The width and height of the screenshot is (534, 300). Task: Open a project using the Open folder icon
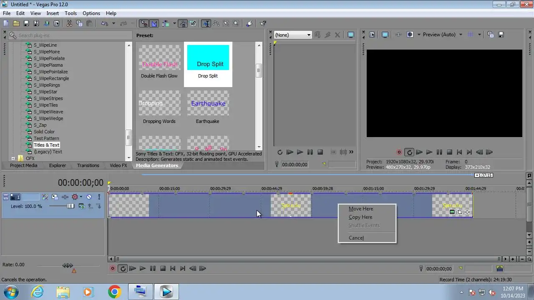point(16,24)
